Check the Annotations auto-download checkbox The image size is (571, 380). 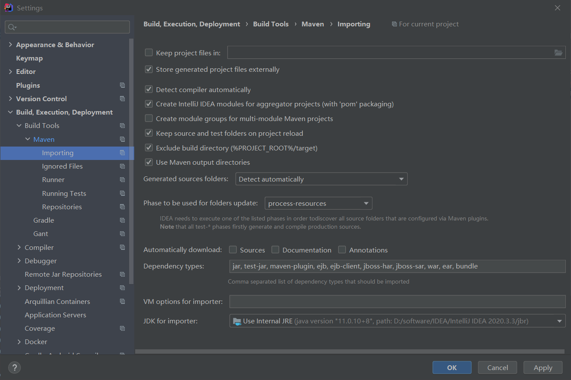[x=342, y=250]
